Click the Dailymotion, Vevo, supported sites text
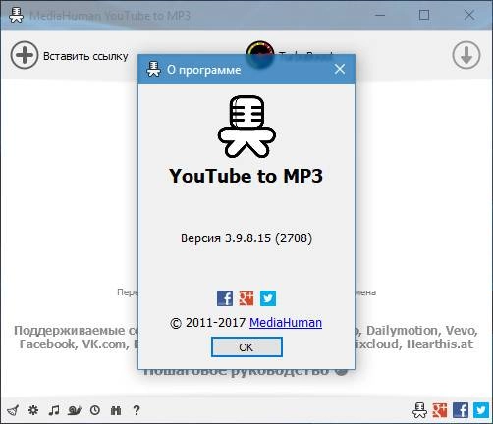The width and height of the screenshot is (493, 424). point(422,331)
